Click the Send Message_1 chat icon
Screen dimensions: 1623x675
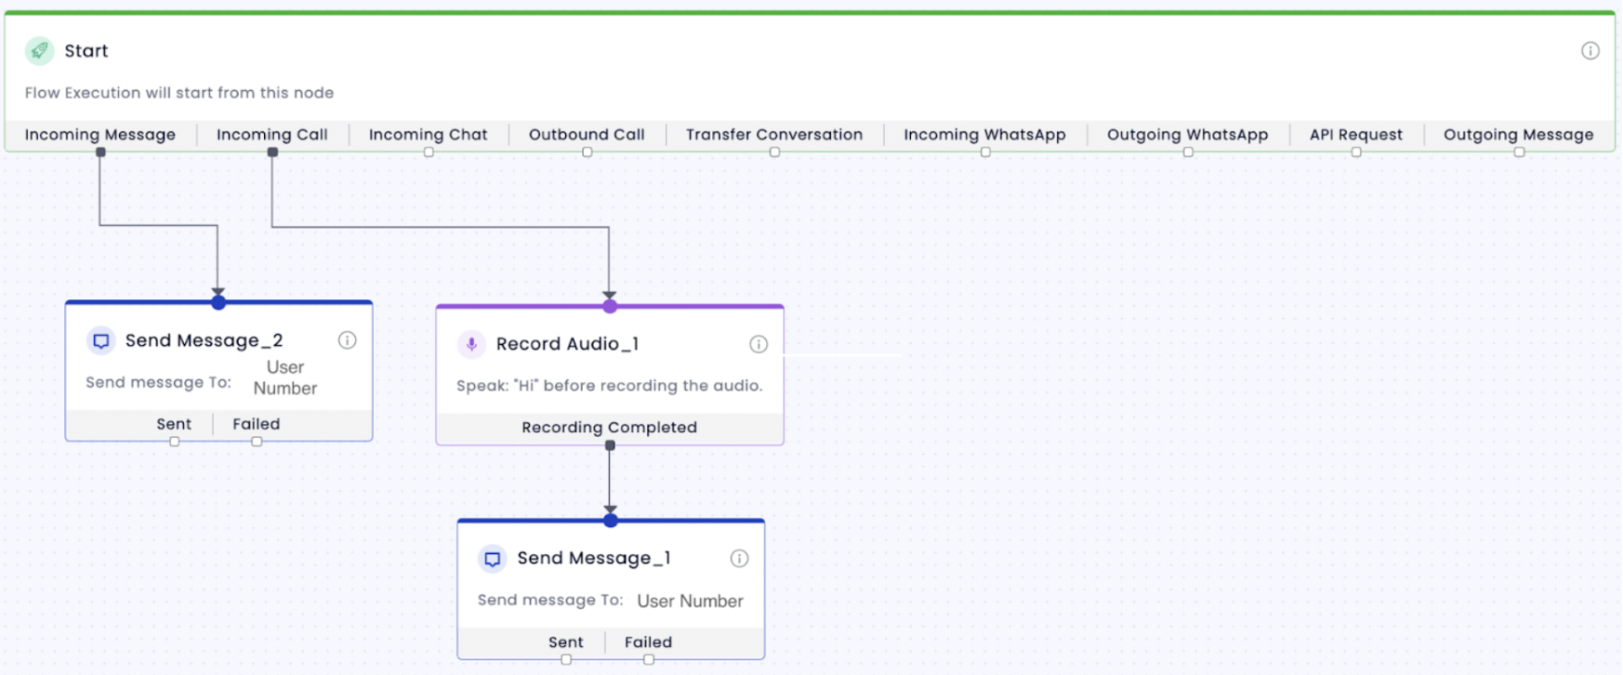click(493, 559)
